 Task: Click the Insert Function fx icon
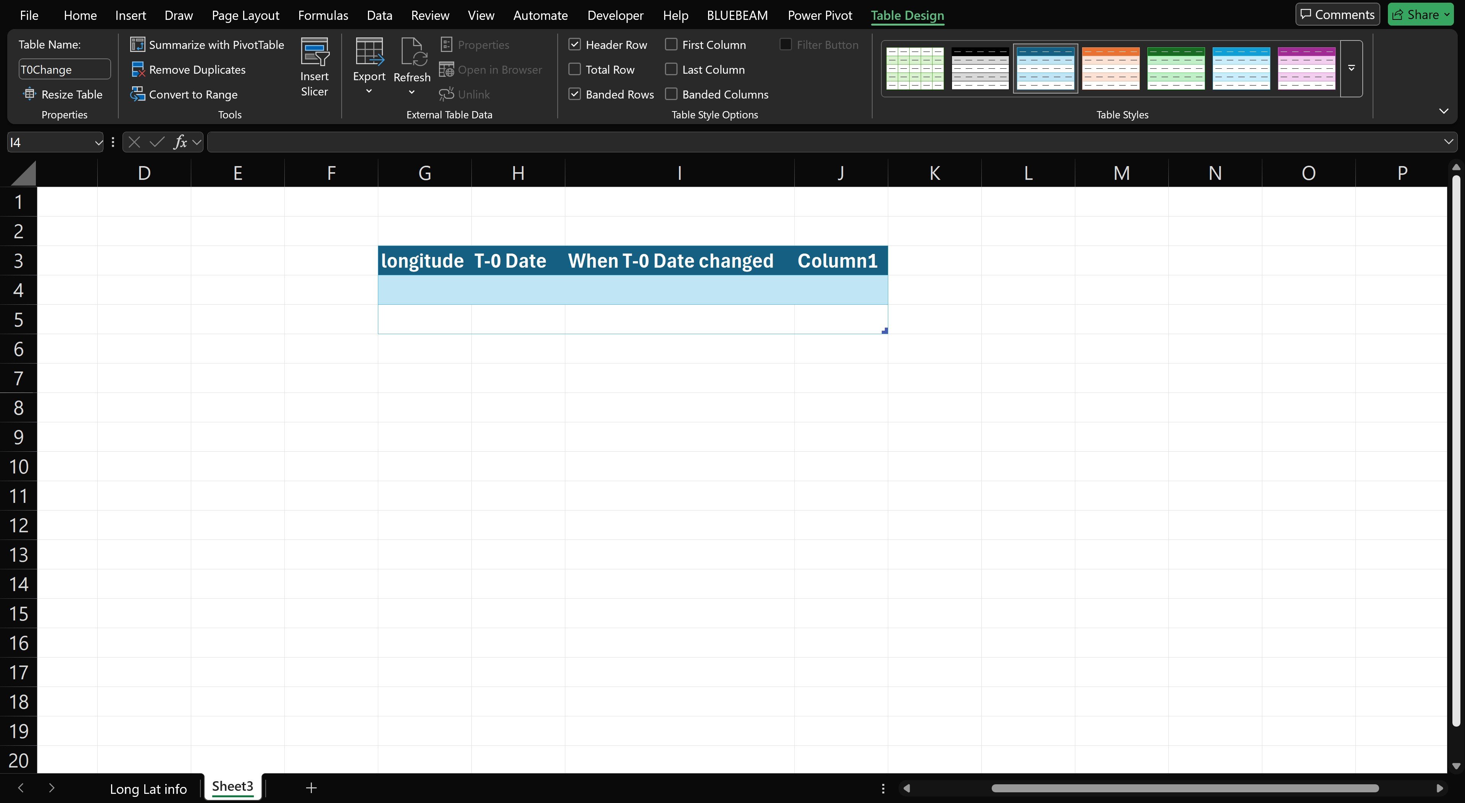point(180,142)
